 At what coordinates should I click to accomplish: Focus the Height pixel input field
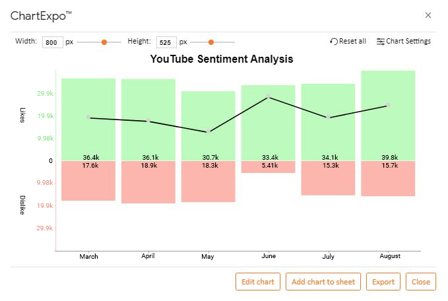pyautogui.click(x=165, y=42)
